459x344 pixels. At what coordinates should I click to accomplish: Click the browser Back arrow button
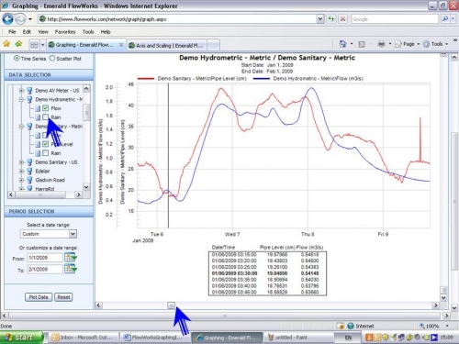point(8,19)
